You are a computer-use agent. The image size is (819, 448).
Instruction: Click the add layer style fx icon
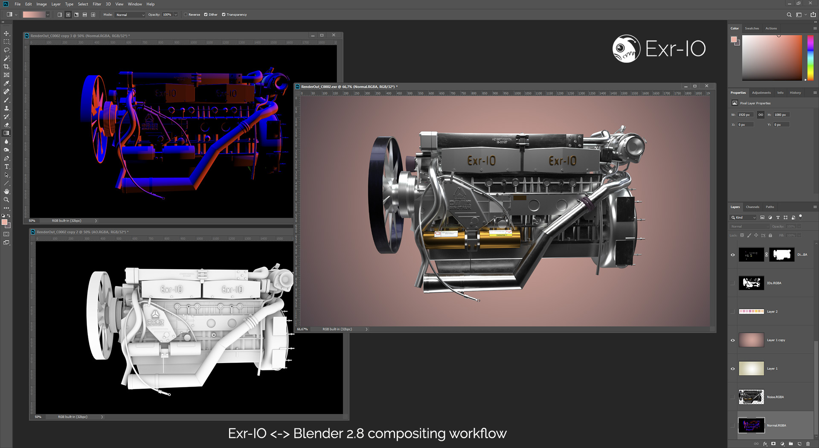click(x=765, y=444)
